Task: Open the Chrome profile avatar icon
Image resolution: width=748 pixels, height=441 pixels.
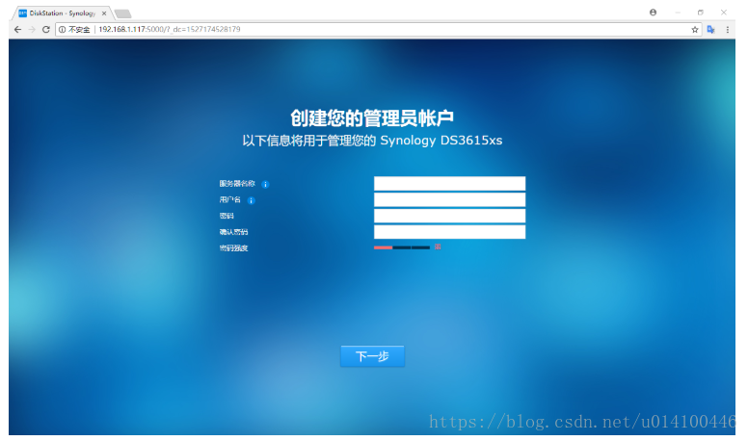Action: [654, 13]
